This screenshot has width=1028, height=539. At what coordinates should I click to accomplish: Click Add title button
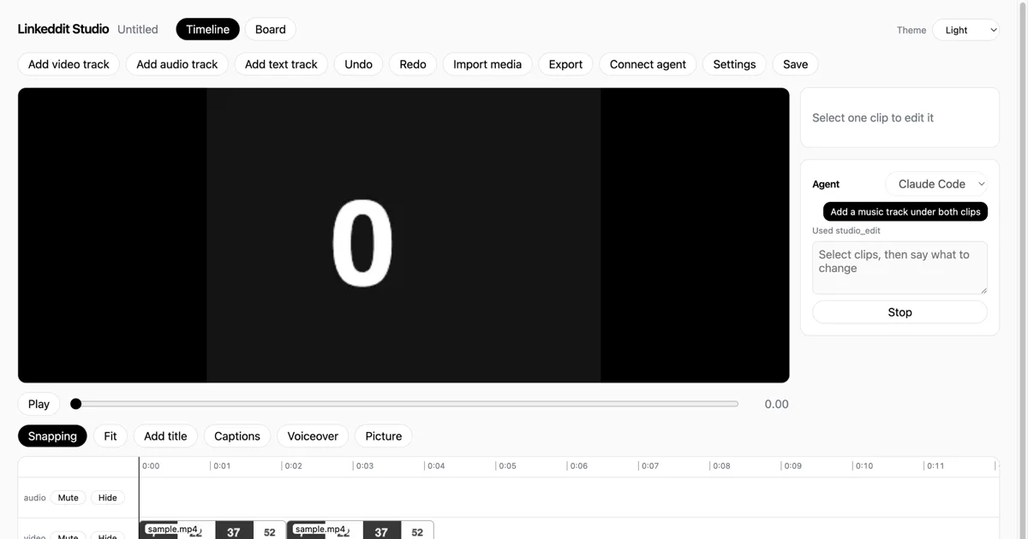[x=165, y=436]
